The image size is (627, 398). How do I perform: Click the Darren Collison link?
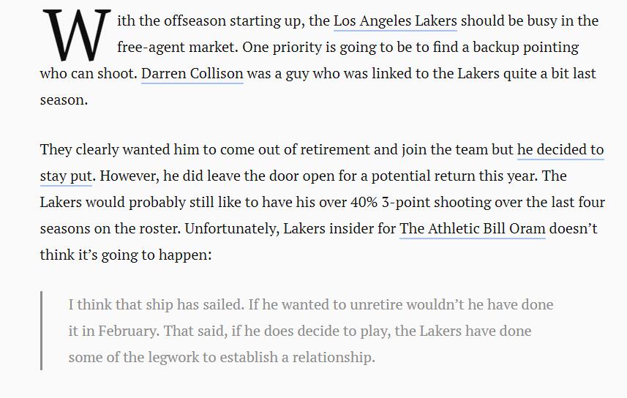tap(192, 74)
